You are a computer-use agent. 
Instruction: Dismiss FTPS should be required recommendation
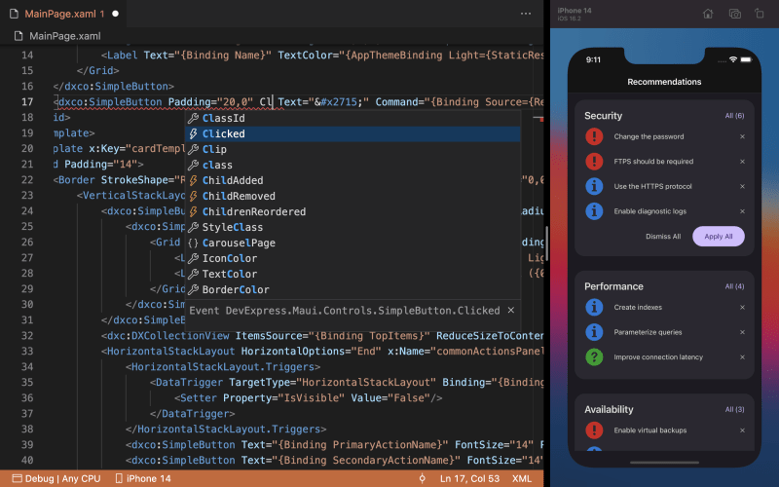tap(742, 162)
